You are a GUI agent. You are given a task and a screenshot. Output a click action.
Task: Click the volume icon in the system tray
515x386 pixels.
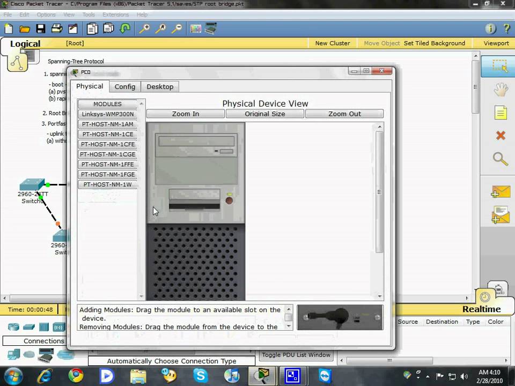pyautogui.click(x=464, y=376)
